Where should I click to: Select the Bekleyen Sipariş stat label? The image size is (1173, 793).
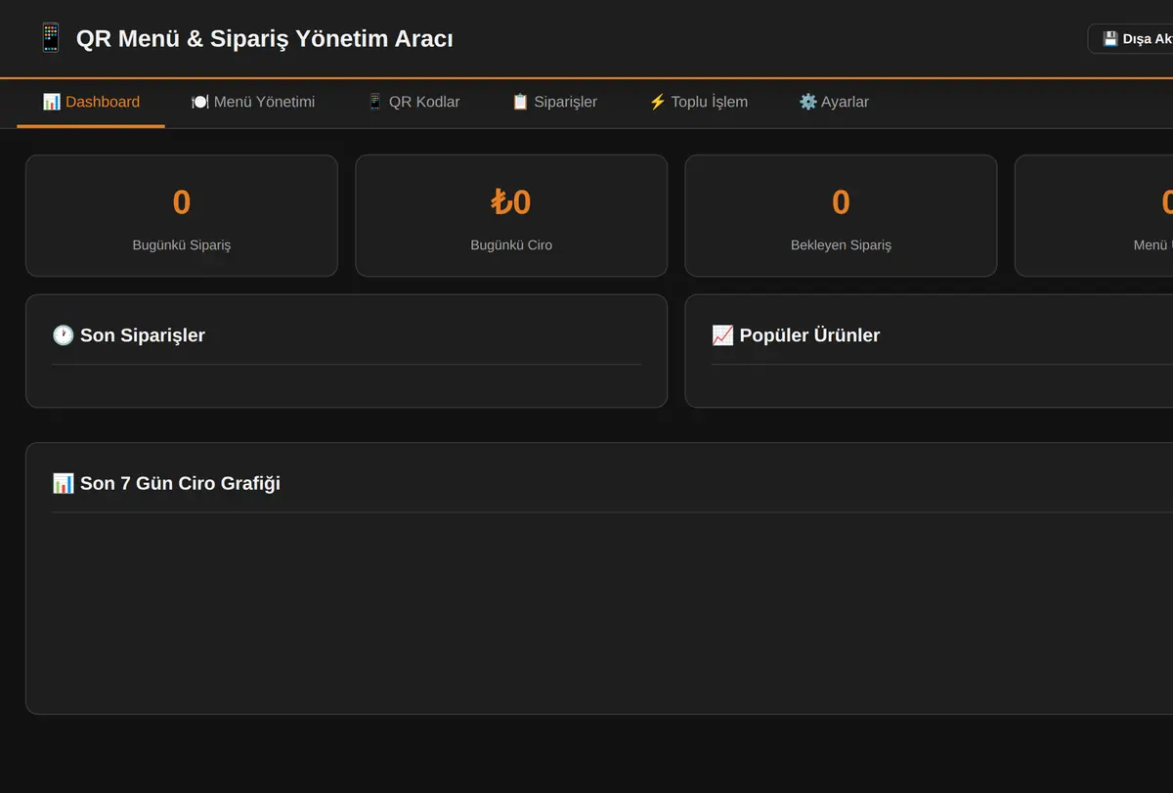pyautogui.click(x=841, y=245)
